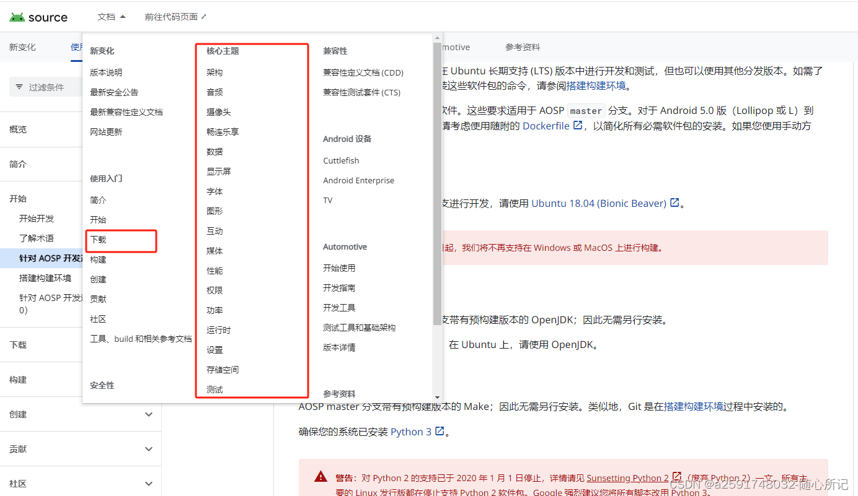Open 开始使用 under Automotive

339,268
